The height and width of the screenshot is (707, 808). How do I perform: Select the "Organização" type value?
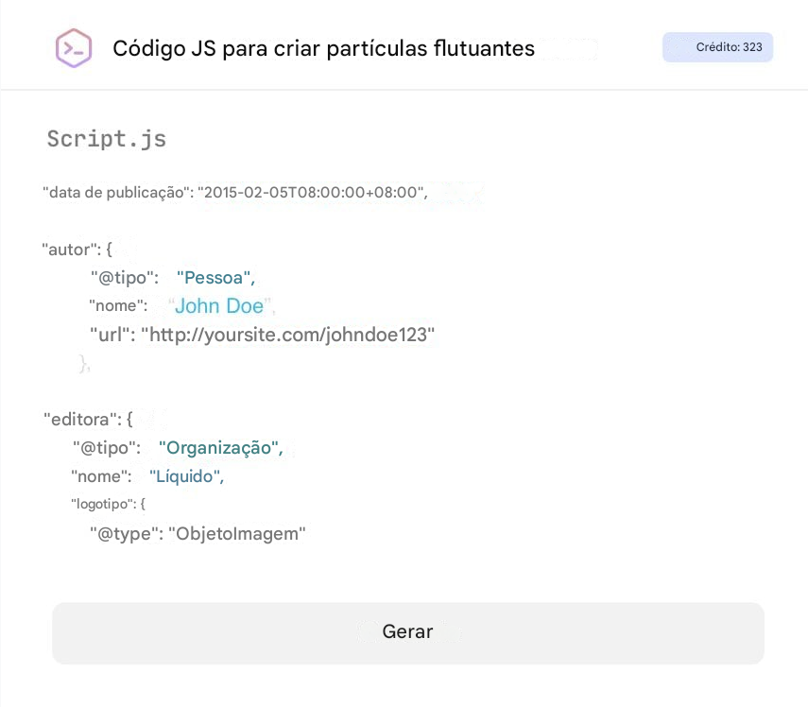220,448
